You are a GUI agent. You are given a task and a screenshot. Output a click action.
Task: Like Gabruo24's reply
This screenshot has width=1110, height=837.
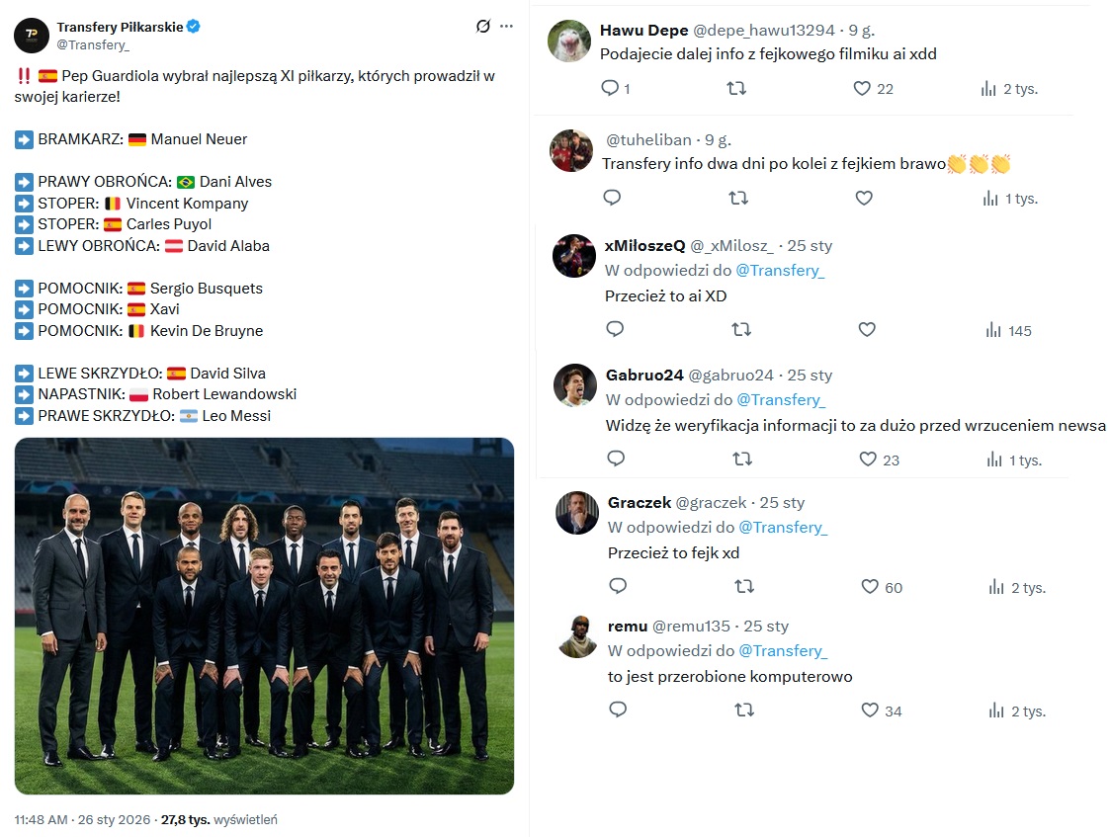point(868,459)
